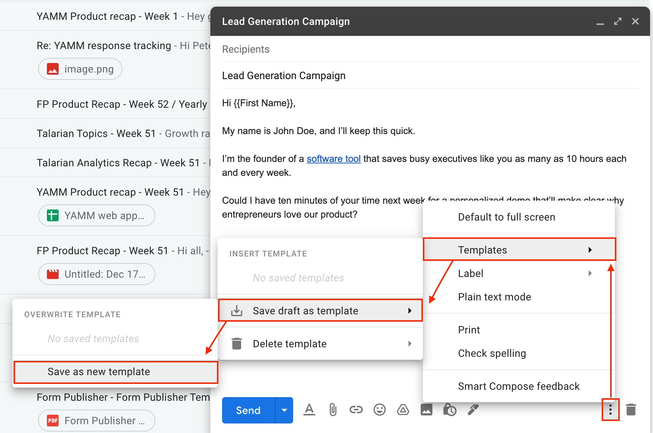The width and height of the screenshot is (653, 433).
Task: Select Default to full screen option
Action: pos(506,217)
